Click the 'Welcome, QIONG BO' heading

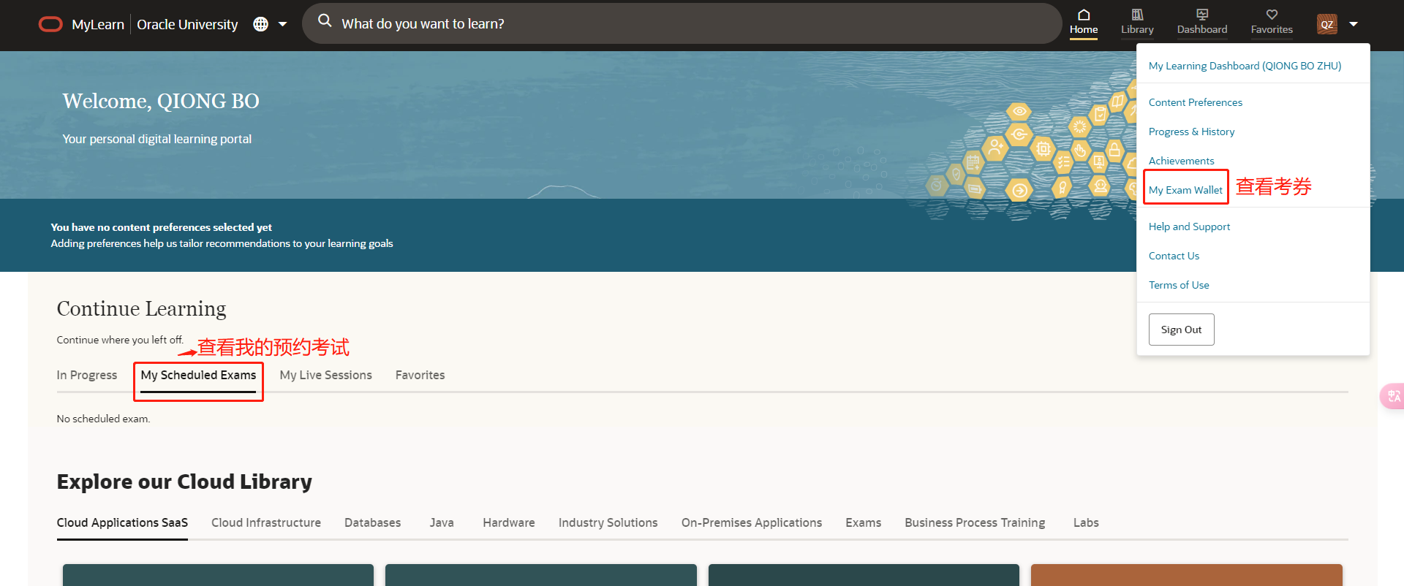(161, 101)
